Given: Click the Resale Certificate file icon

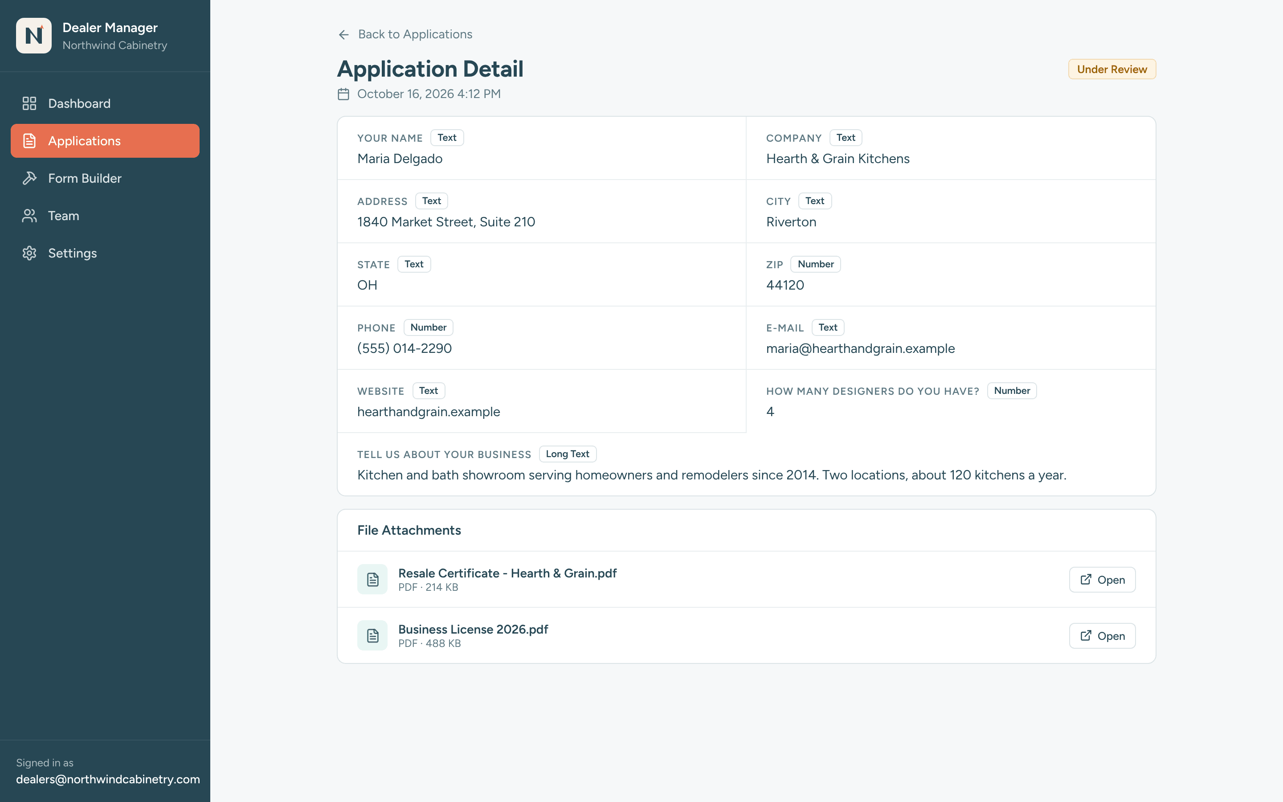Looking at the screenshot, I should [372, 579].
